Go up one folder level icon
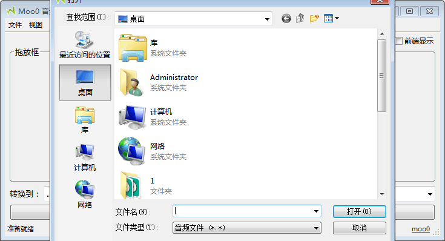The width and height of the screenshot is (445, 241). click(300, 18)
